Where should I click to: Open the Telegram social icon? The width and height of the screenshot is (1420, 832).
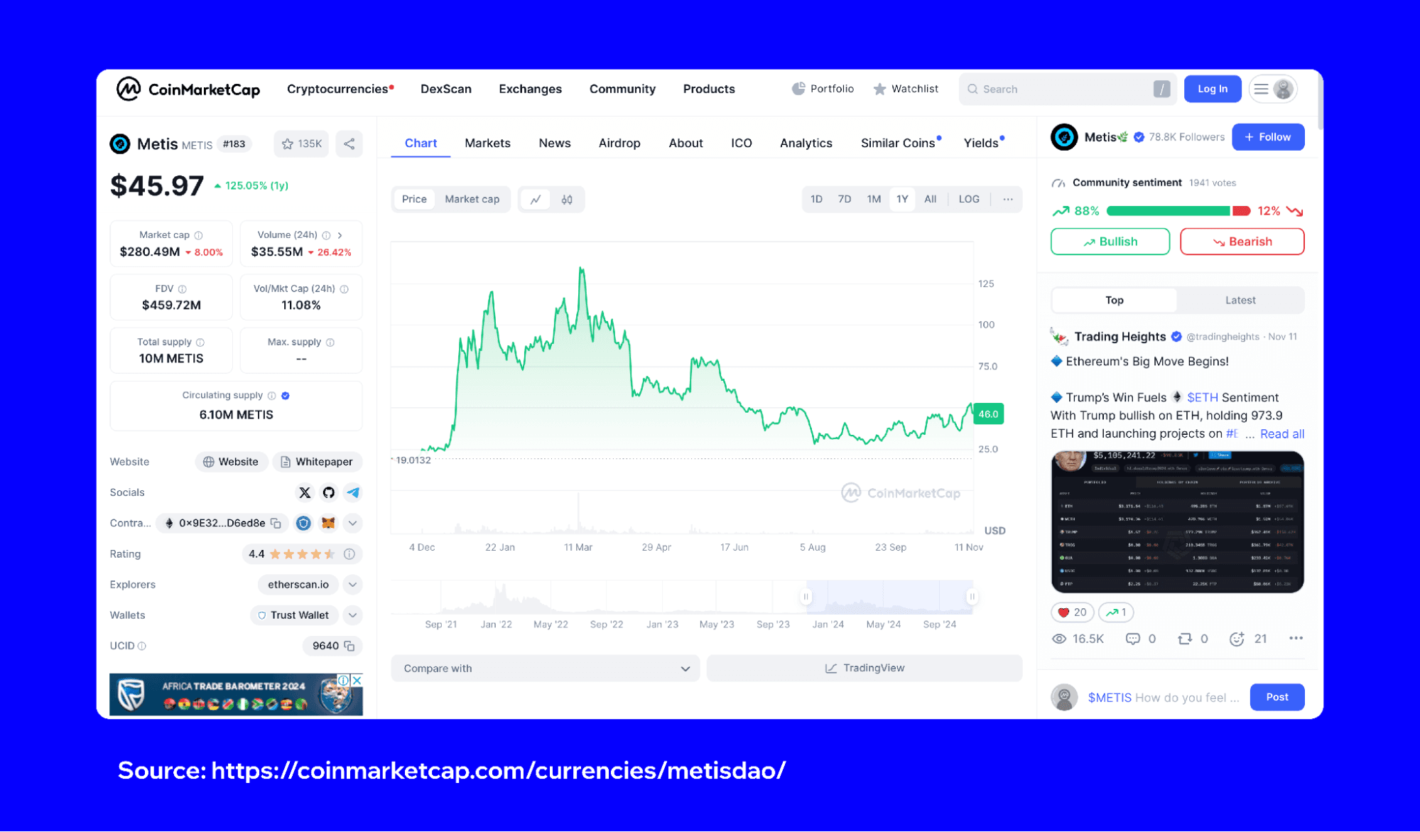tap(353, 492)
